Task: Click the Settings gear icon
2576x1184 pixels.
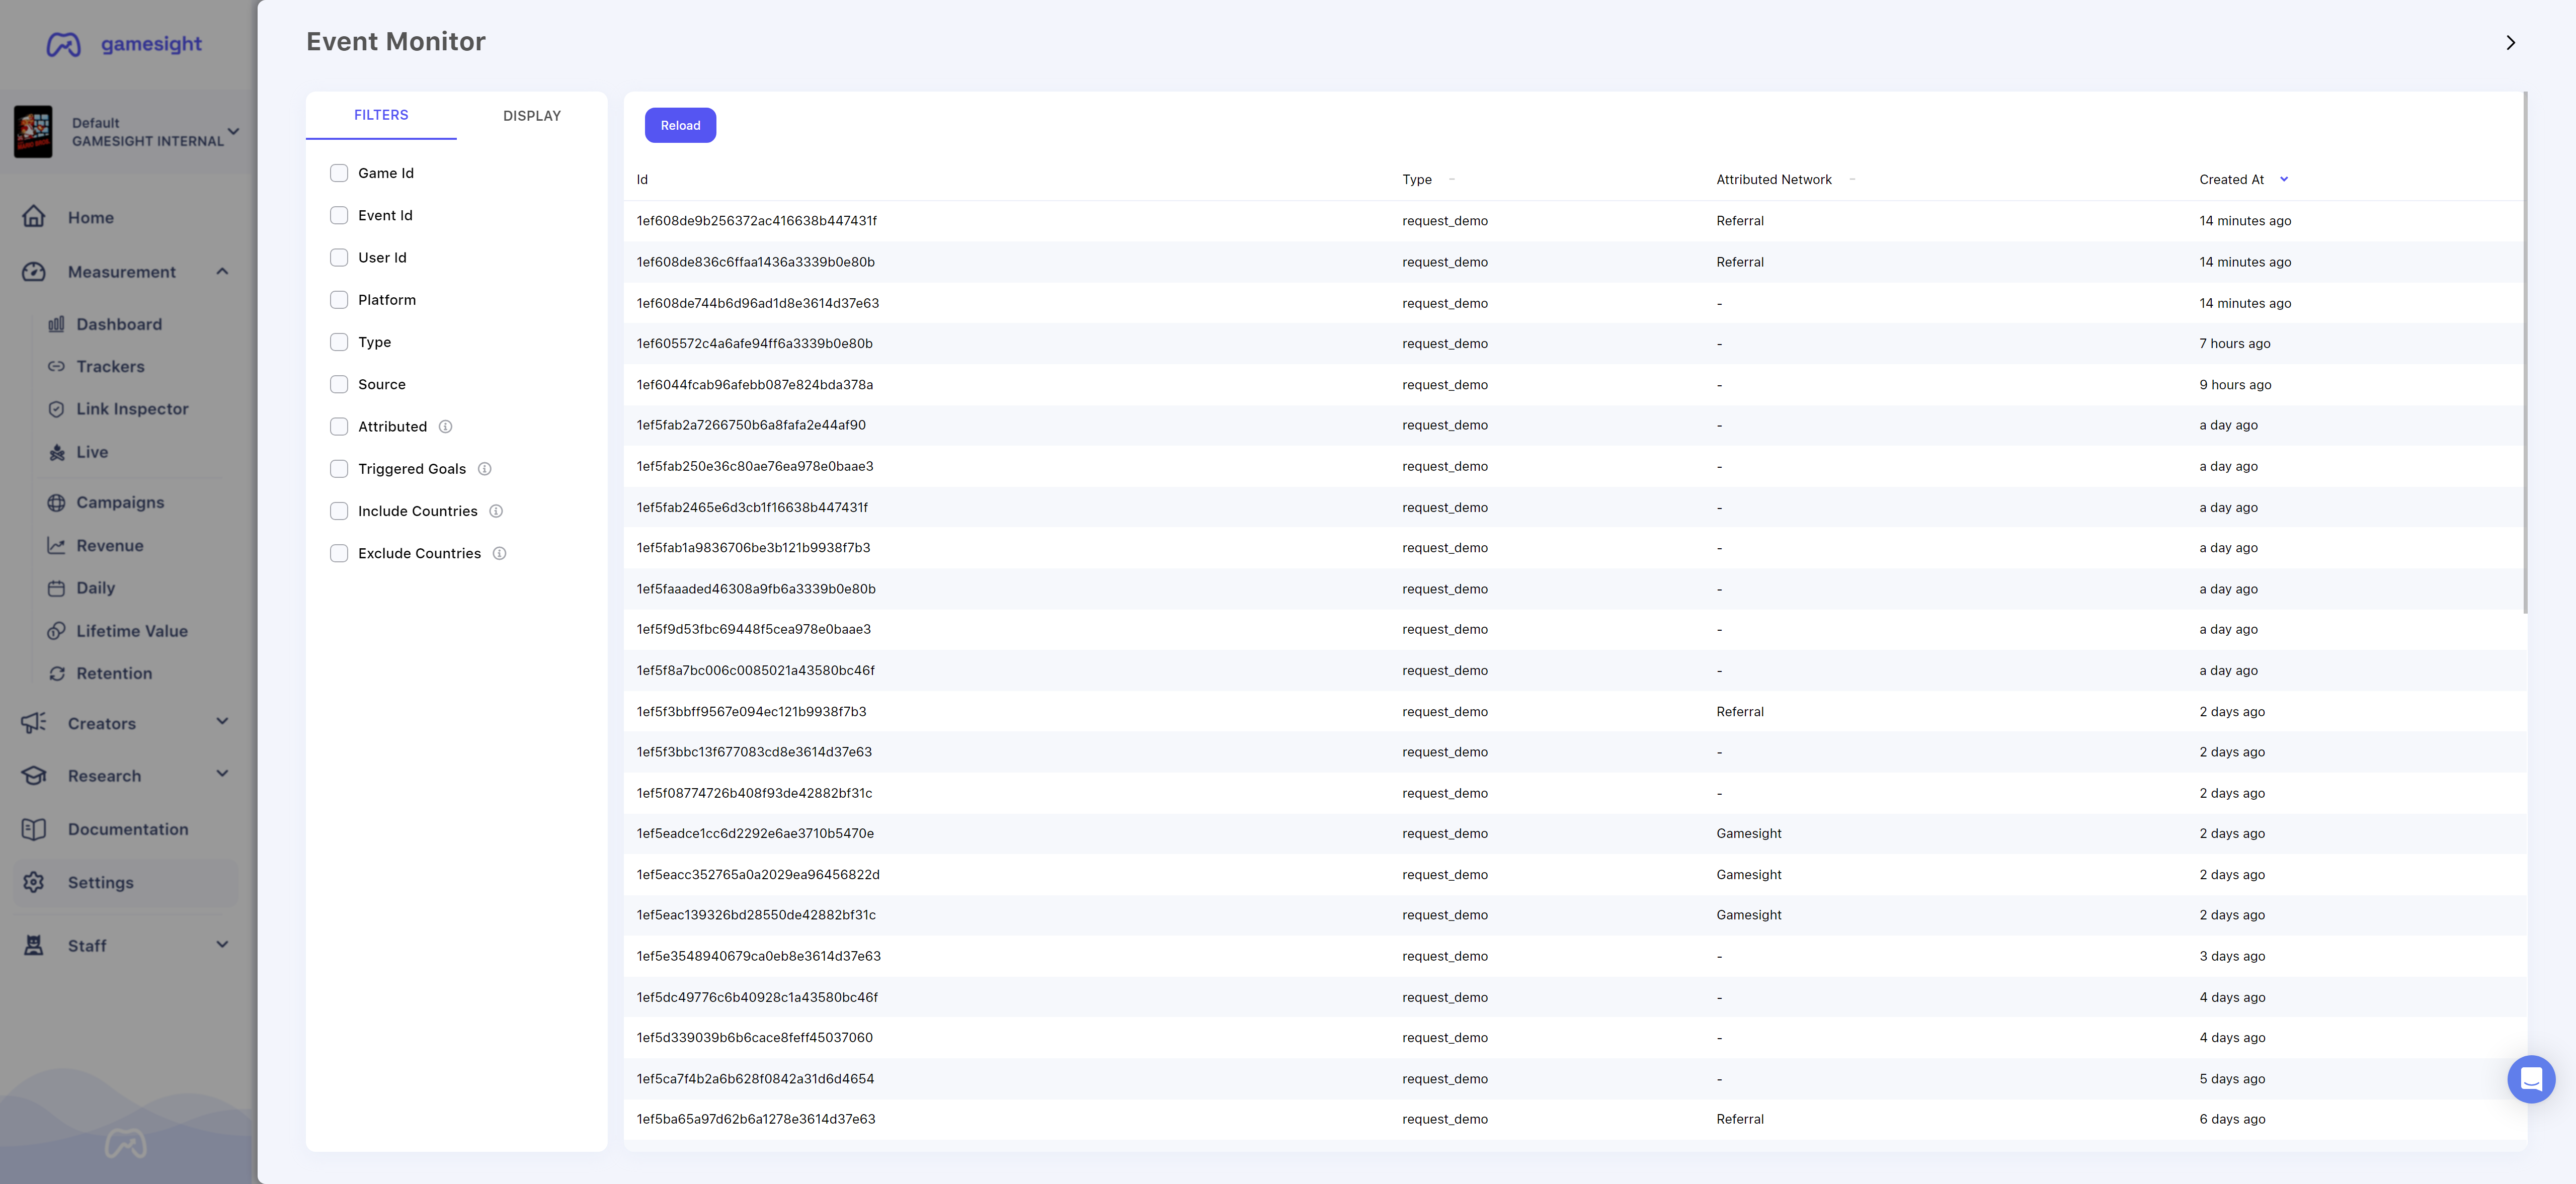Action: pyautogui.click(x=34, y=882)
